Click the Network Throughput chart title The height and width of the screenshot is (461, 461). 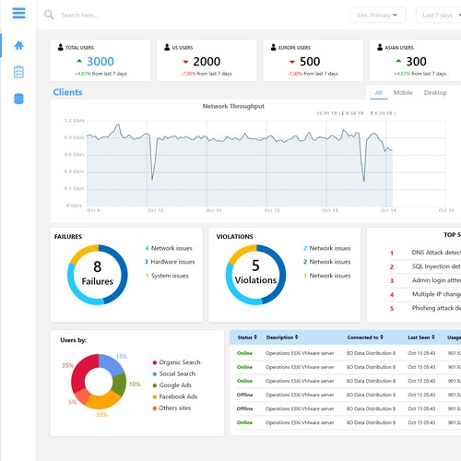point(233,106)
